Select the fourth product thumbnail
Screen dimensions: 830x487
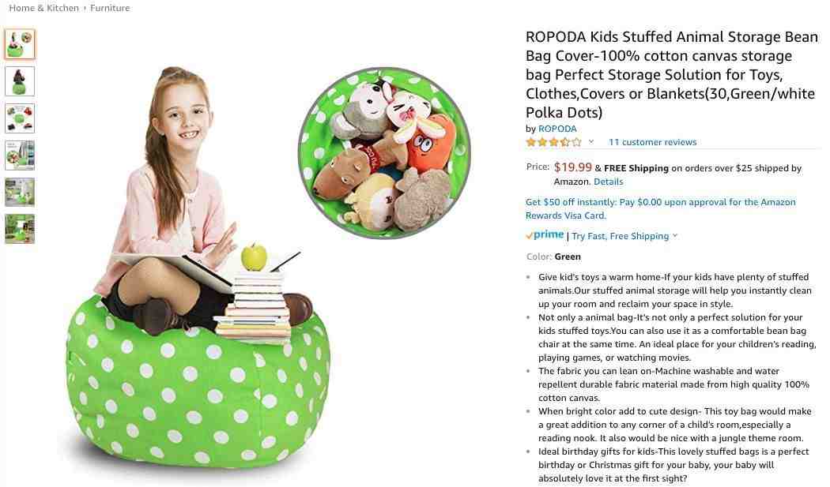tap(20, 155)
